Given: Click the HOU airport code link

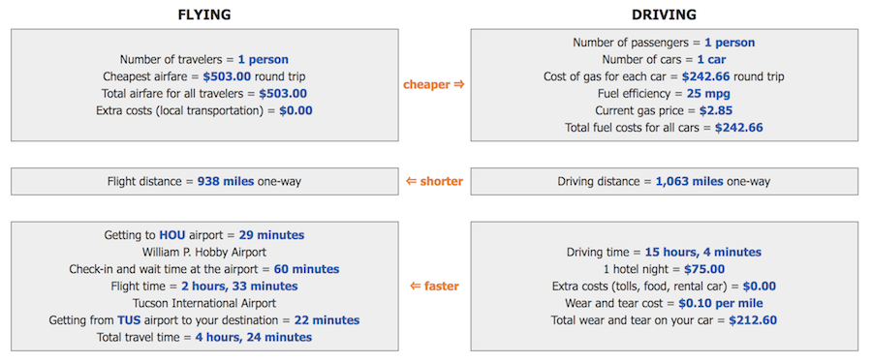Looking at the screenshot, I should coord(171,235).
